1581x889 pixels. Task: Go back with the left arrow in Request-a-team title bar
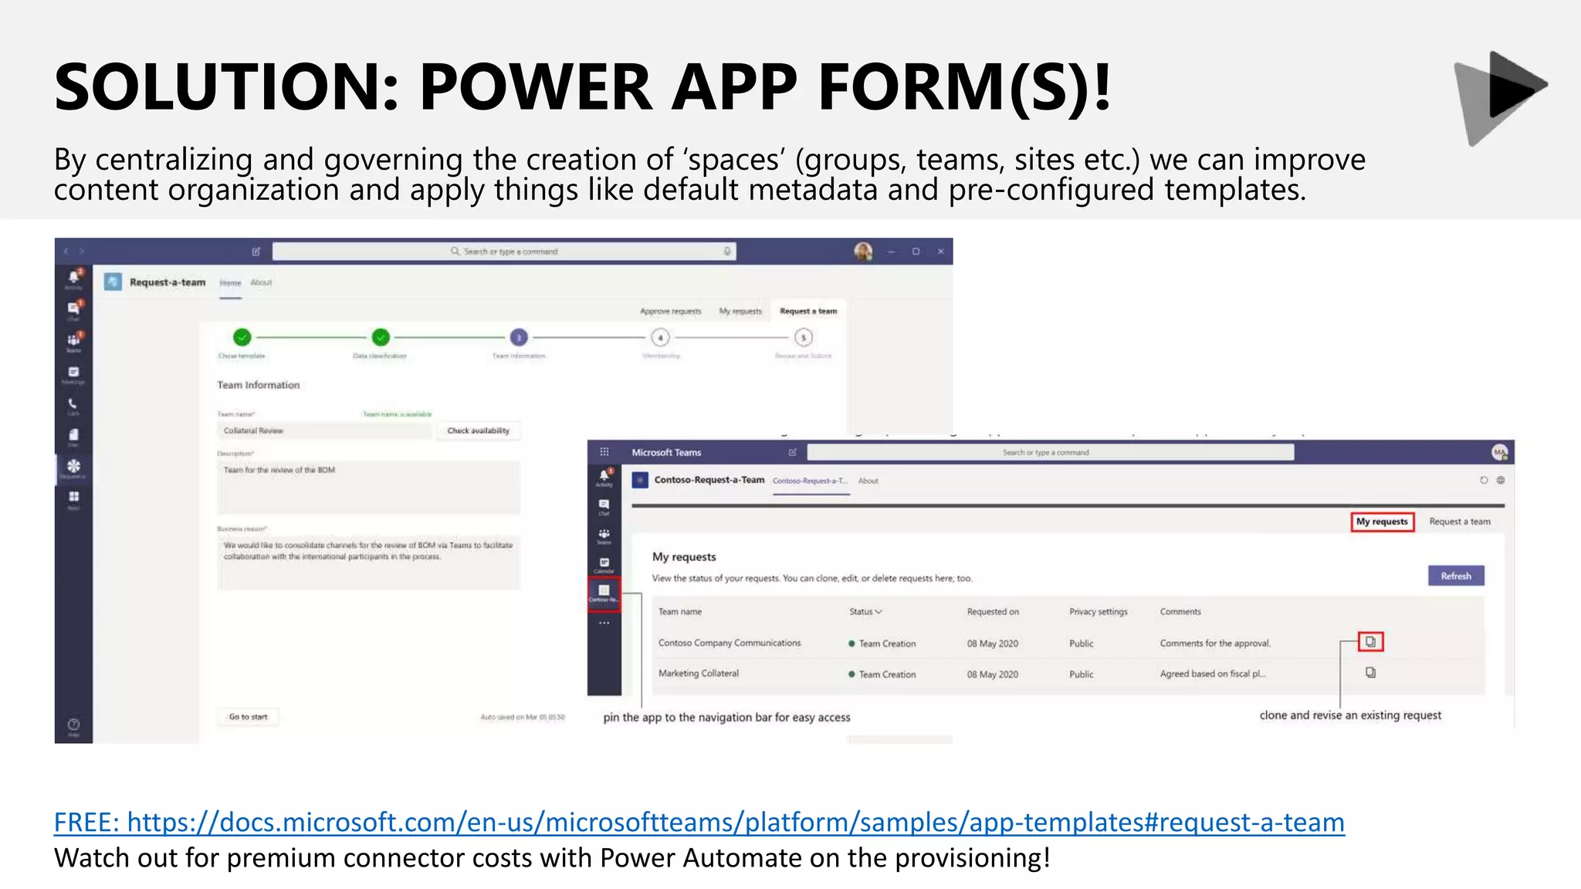point(66,252)
